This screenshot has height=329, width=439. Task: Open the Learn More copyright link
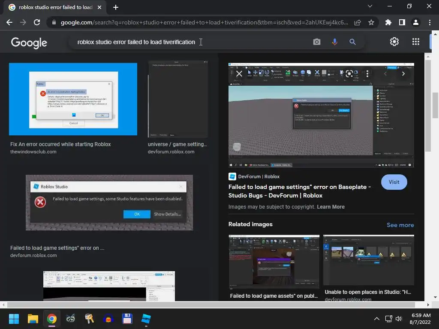point(331,207)
